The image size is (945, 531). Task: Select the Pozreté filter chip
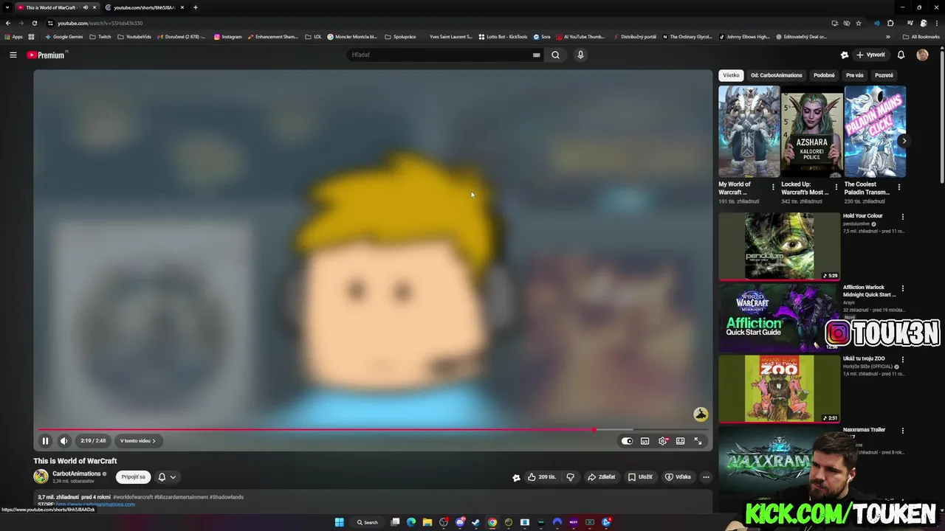(x=884, y=75)
